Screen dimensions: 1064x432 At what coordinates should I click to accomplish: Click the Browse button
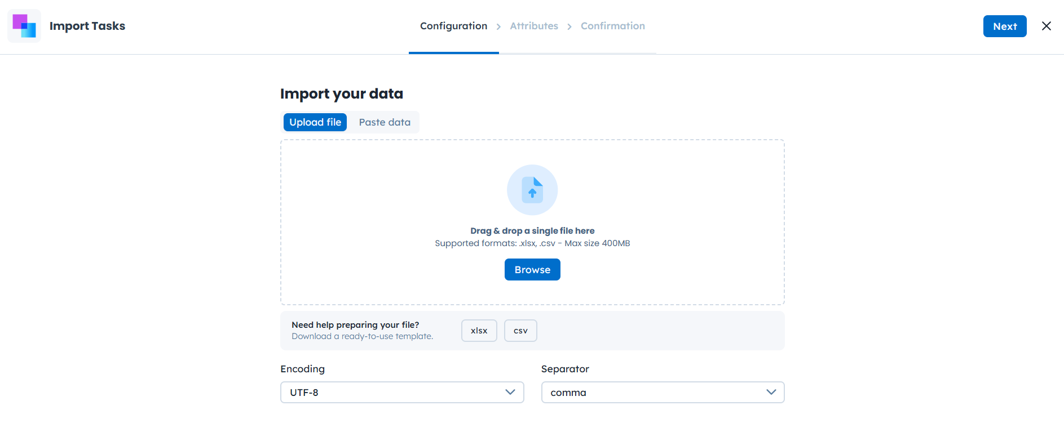[532, 270]
